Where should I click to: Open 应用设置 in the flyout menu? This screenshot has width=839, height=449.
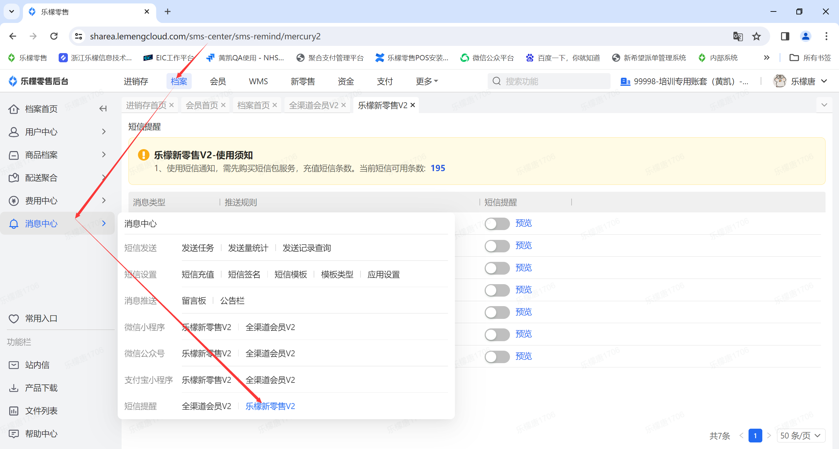384,274
